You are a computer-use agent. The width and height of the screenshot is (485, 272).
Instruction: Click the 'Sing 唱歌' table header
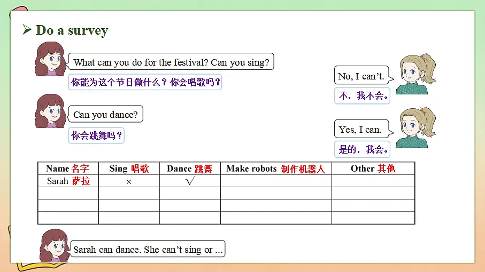pyautogui.click(x=129, y=169)
